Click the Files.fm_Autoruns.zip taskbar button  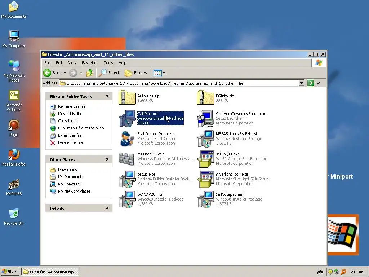coord(50,272)
